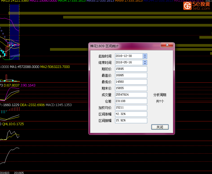Click the 201603 date axis label

click(5, 173)
